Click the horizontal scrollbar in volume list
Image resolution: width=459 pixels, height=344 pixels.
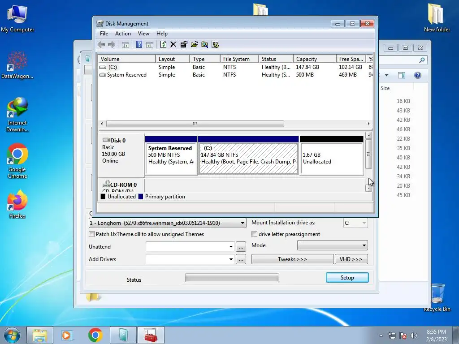(x=195, y=124)
